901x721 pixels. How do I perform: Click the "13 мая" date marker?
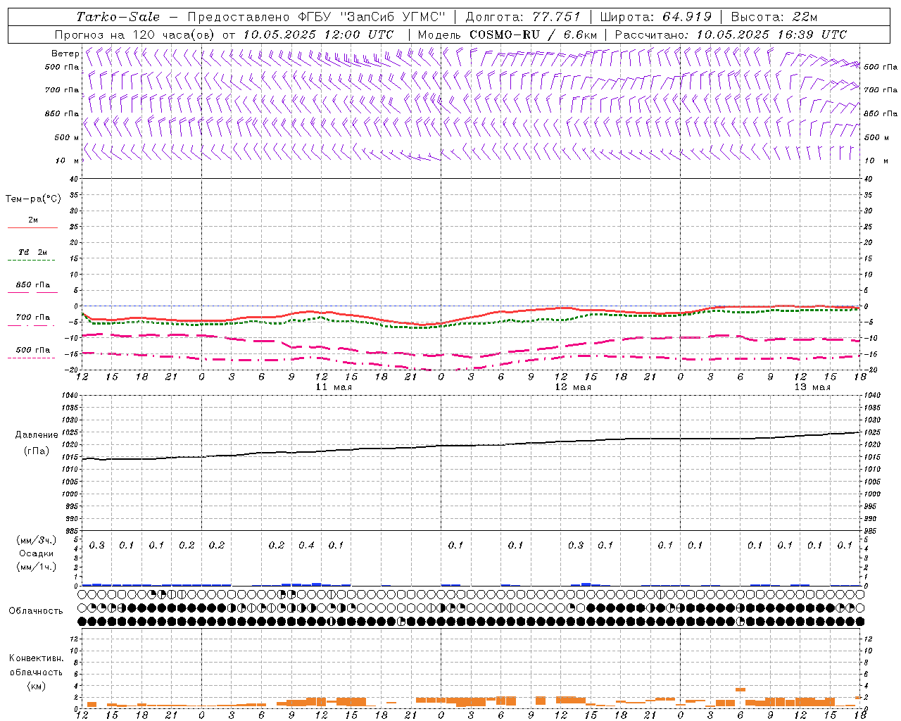pyautogui.click(x=812, y=387)
